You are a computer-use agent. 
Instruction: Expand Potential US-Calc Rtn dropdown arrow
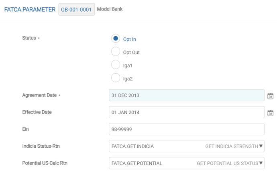coord(261,163)
